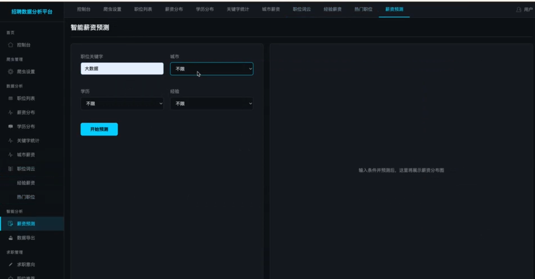The image size is (535, 279).
Task: Click the pencil icon beside 求职意向
Action: (10, 264)
